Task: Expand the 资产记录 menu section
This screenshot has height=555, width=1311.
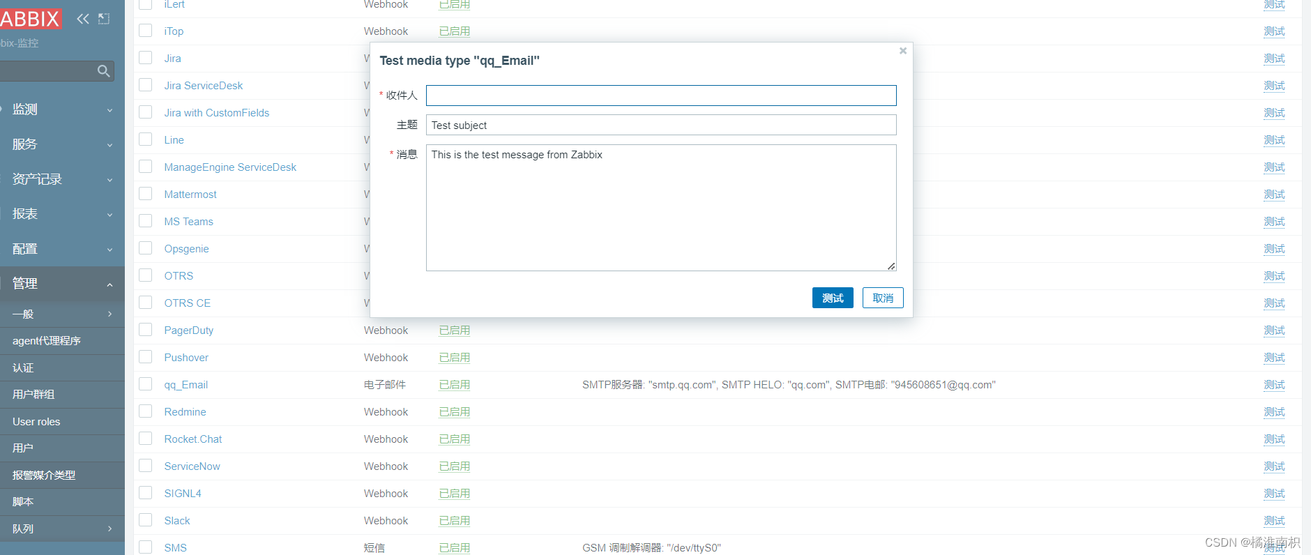Action: click(x=62, y=179)
